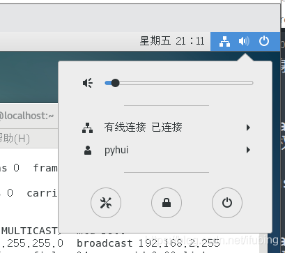Lock the screen with the padlock button
This screenshot has width=285, height=253.
(167, 203)
